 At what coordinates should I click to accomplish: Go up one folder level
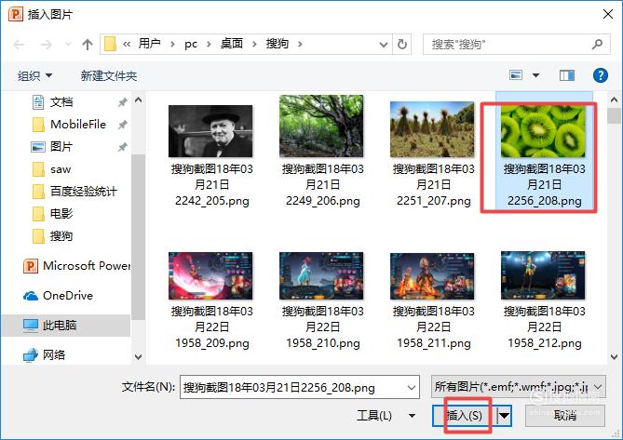coord(88,45)
